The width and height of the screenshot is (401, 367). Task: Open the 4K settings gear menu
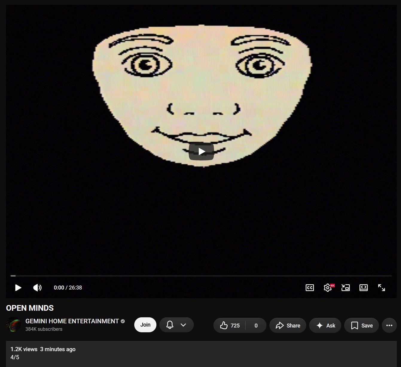(x=328, y=288)
